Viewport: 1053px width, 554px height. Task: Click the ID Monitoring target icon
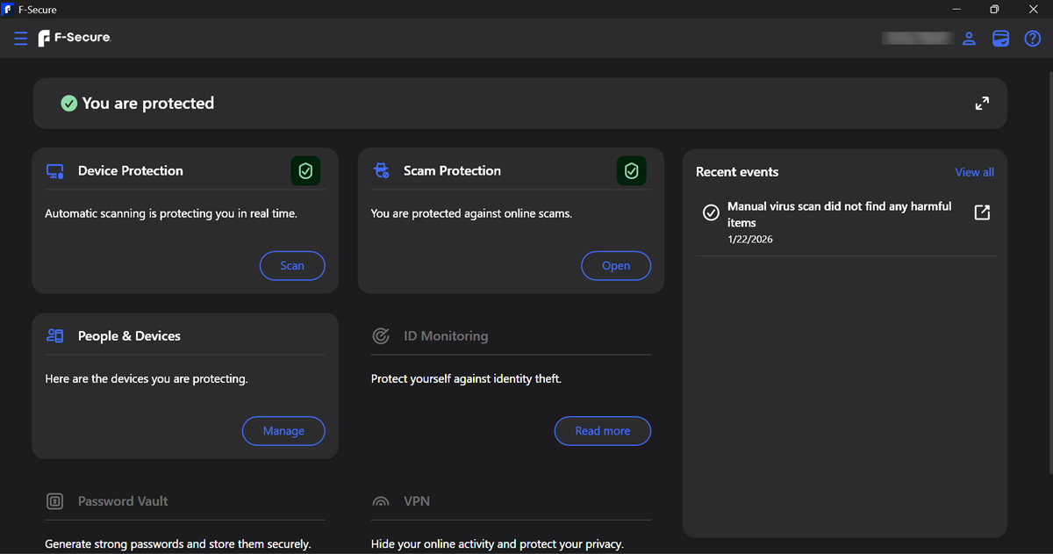click(x=381, y=336)
